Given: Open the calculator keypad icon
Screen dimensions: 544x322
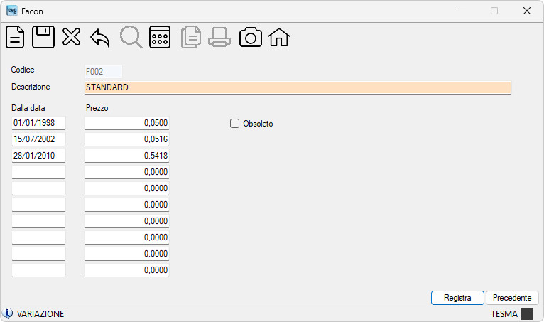Looking at the screenshot, I should coord(160,37).
